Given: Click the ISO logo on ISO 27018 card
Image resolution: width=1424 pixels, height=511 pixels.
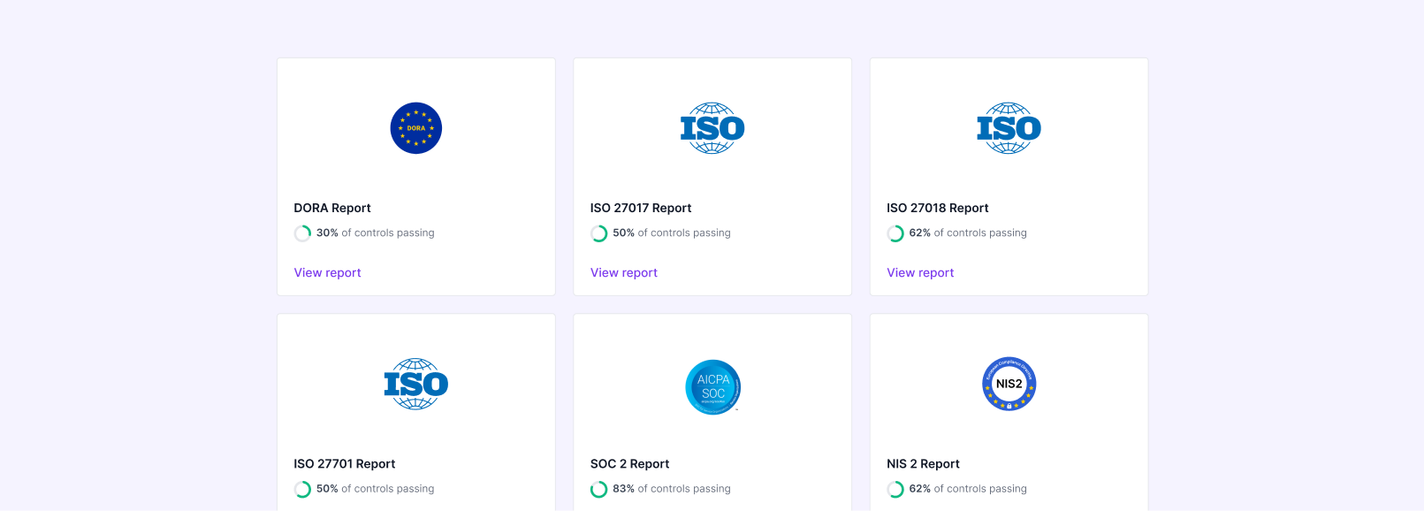Looking at the screenshot, I should tap(1009, 128).
